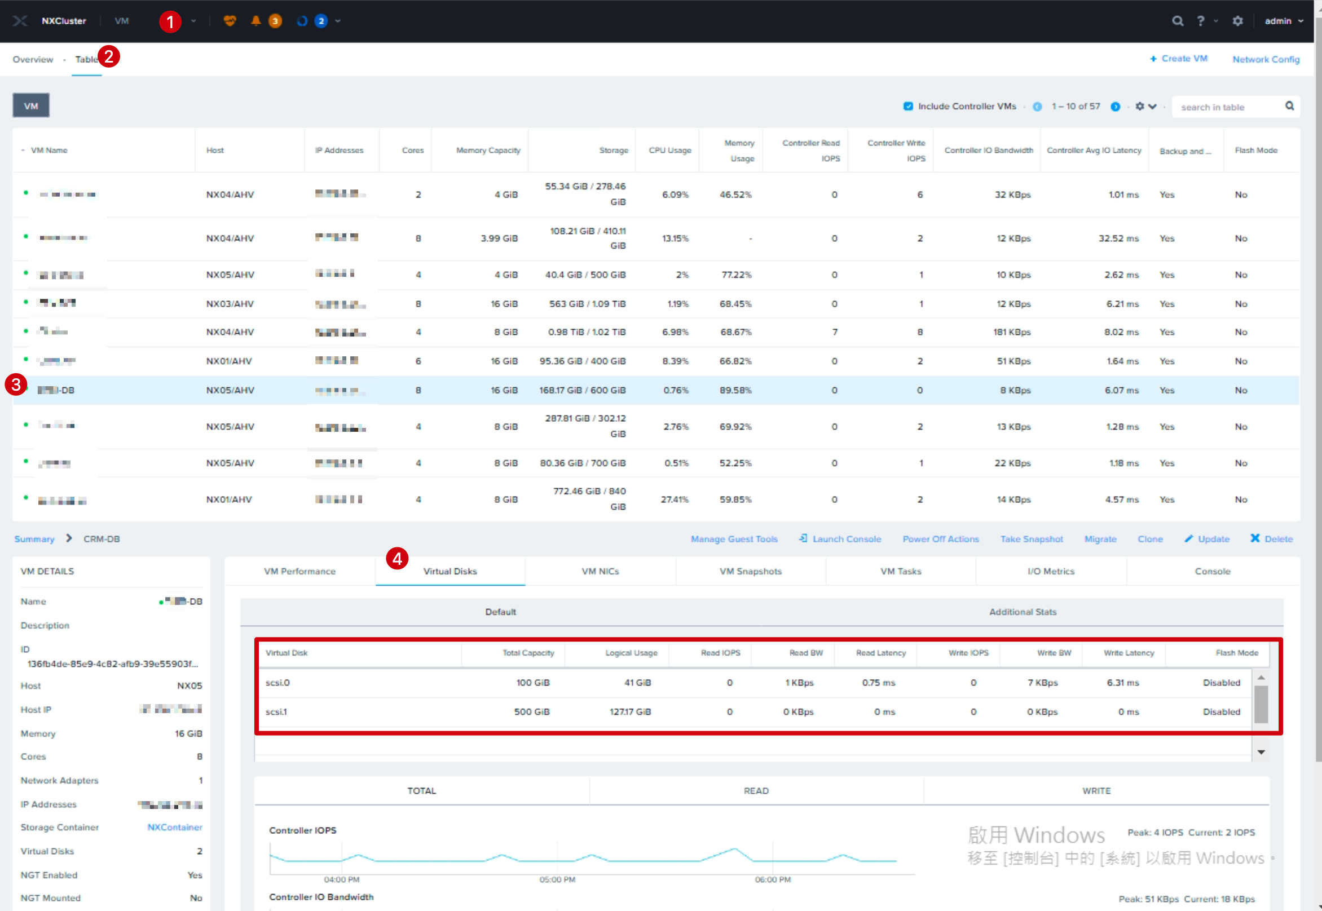Select the Additional Stats tab
The image size is (1322, 911).
pos(1022,612)
